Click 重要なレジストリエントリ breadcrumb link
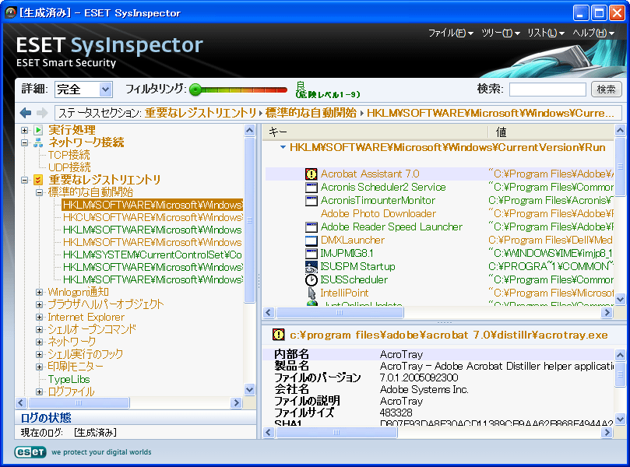 pyautogui.click(x=200, y=113)
